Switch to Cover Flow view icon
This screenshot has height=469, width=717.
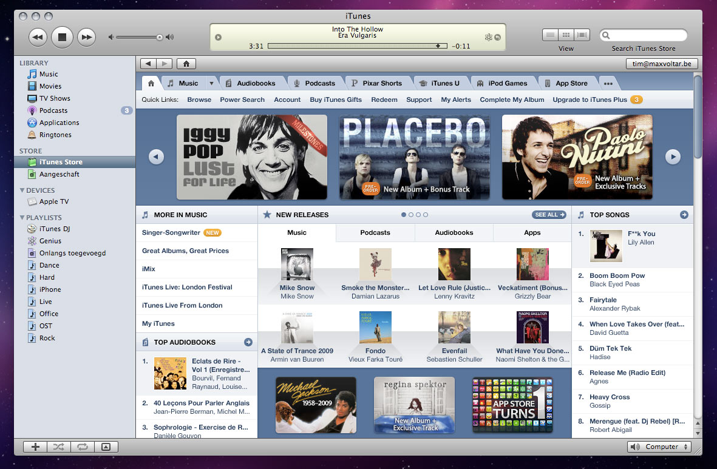coord(582,35)
